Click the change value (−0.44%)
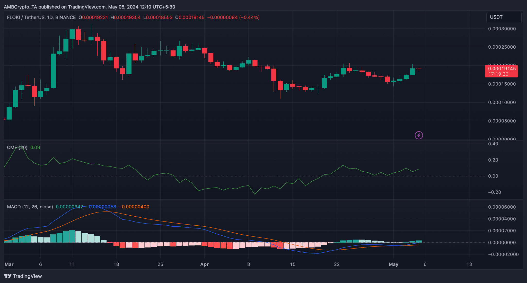Image resolution: width=527 pixels, height=283 pixels. 249,17
